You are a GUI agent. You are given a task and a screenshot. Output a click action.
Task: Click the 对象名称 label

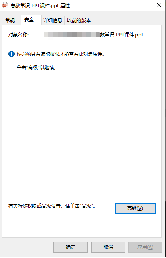(x=18, y=35)
